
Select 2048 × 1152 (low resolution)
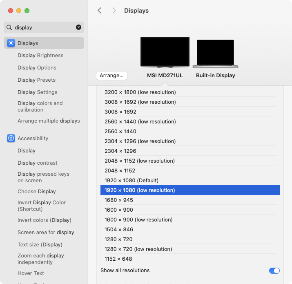coord(190,161)
